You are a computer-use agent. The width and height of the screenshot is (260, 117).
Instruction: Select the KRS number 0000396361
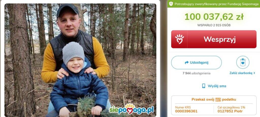[186, 111]
